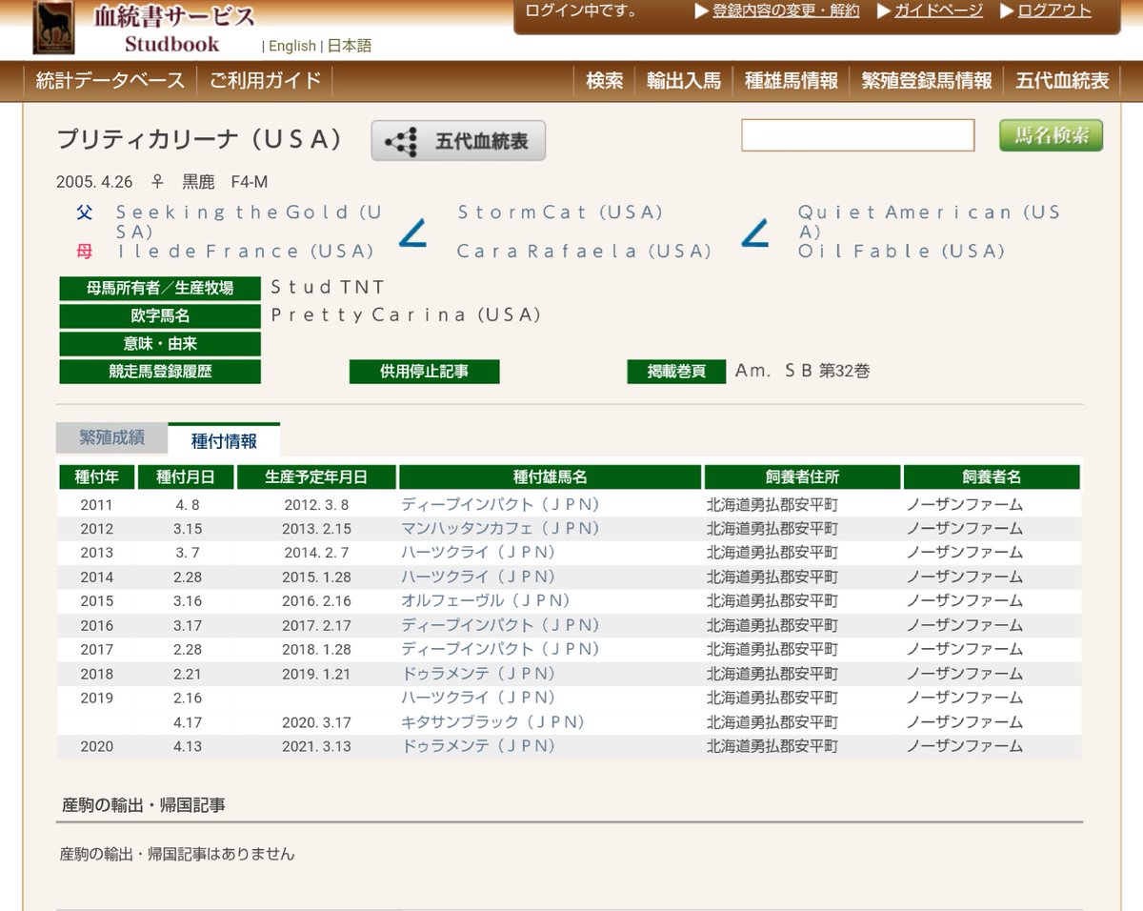This screenshot has width=1143, height=911.
Task: Switch language to 日本語
Action: coord(350,46)
